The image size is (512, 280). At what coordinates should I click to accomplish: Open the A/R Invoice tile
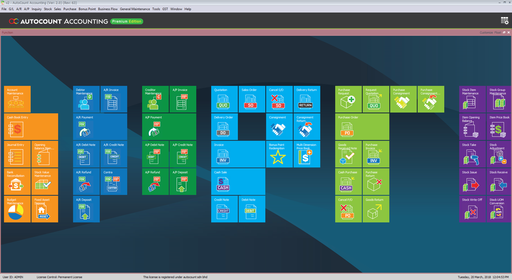[x=114, y=99]
